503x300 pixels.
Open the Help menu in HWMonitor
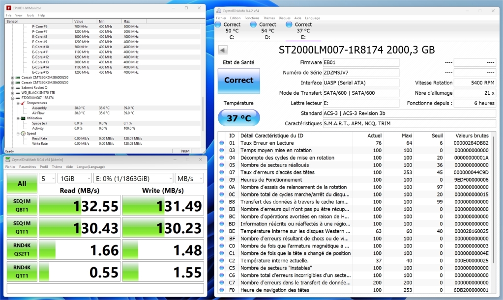coord(41,15)
